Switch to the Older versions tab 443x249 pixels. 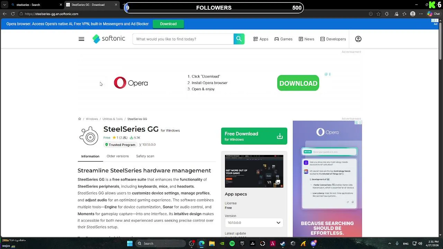click(118, 156)
